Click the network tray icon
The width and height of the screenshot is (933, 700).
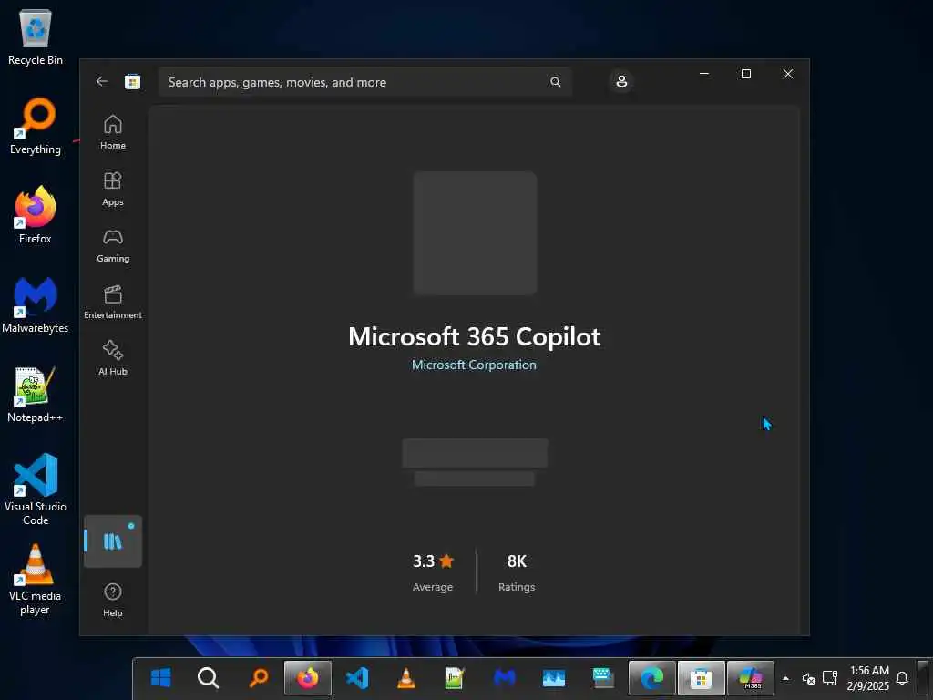pyautogui.click(x=829, y=678)
